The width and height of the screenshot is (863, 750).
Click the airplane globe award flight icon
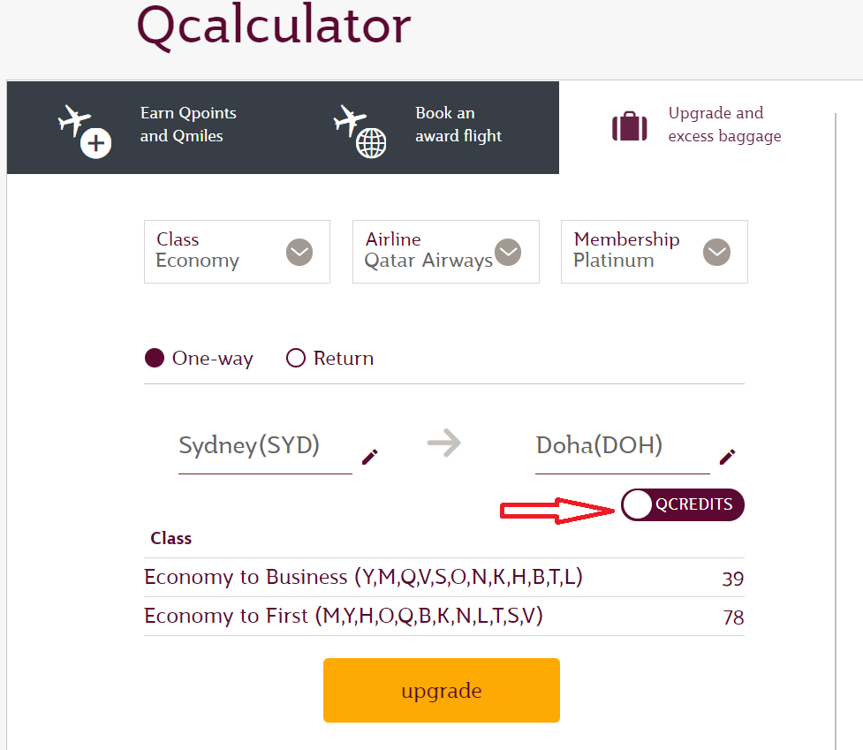coord(360,131)
